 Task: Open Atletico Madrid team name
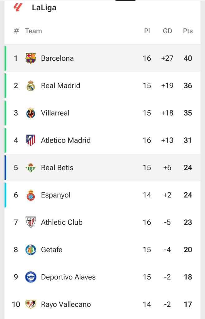click(x=66, y=140)
